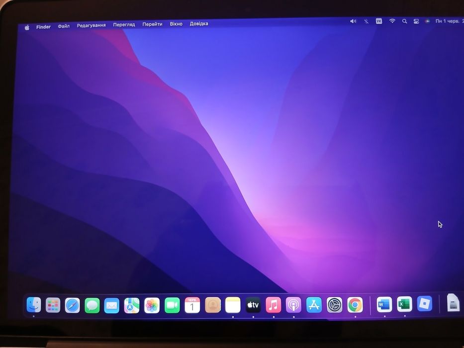464x348 pixels.
Task: Open Contacts from the Dock
Action: tap(213, 305)
